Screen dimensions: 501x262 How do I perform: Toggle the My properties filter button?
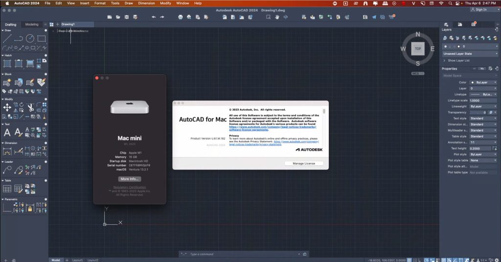pos(482,69)
